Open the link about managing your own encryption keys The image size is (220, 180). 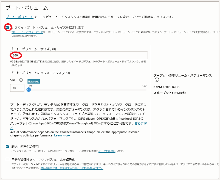pos(72,168)
